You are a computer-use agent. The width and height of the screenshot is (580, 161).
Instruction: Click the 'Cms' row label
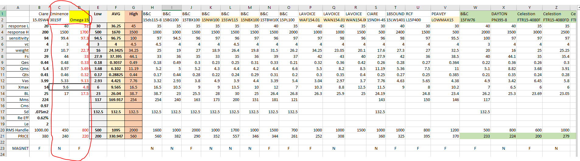18,106
